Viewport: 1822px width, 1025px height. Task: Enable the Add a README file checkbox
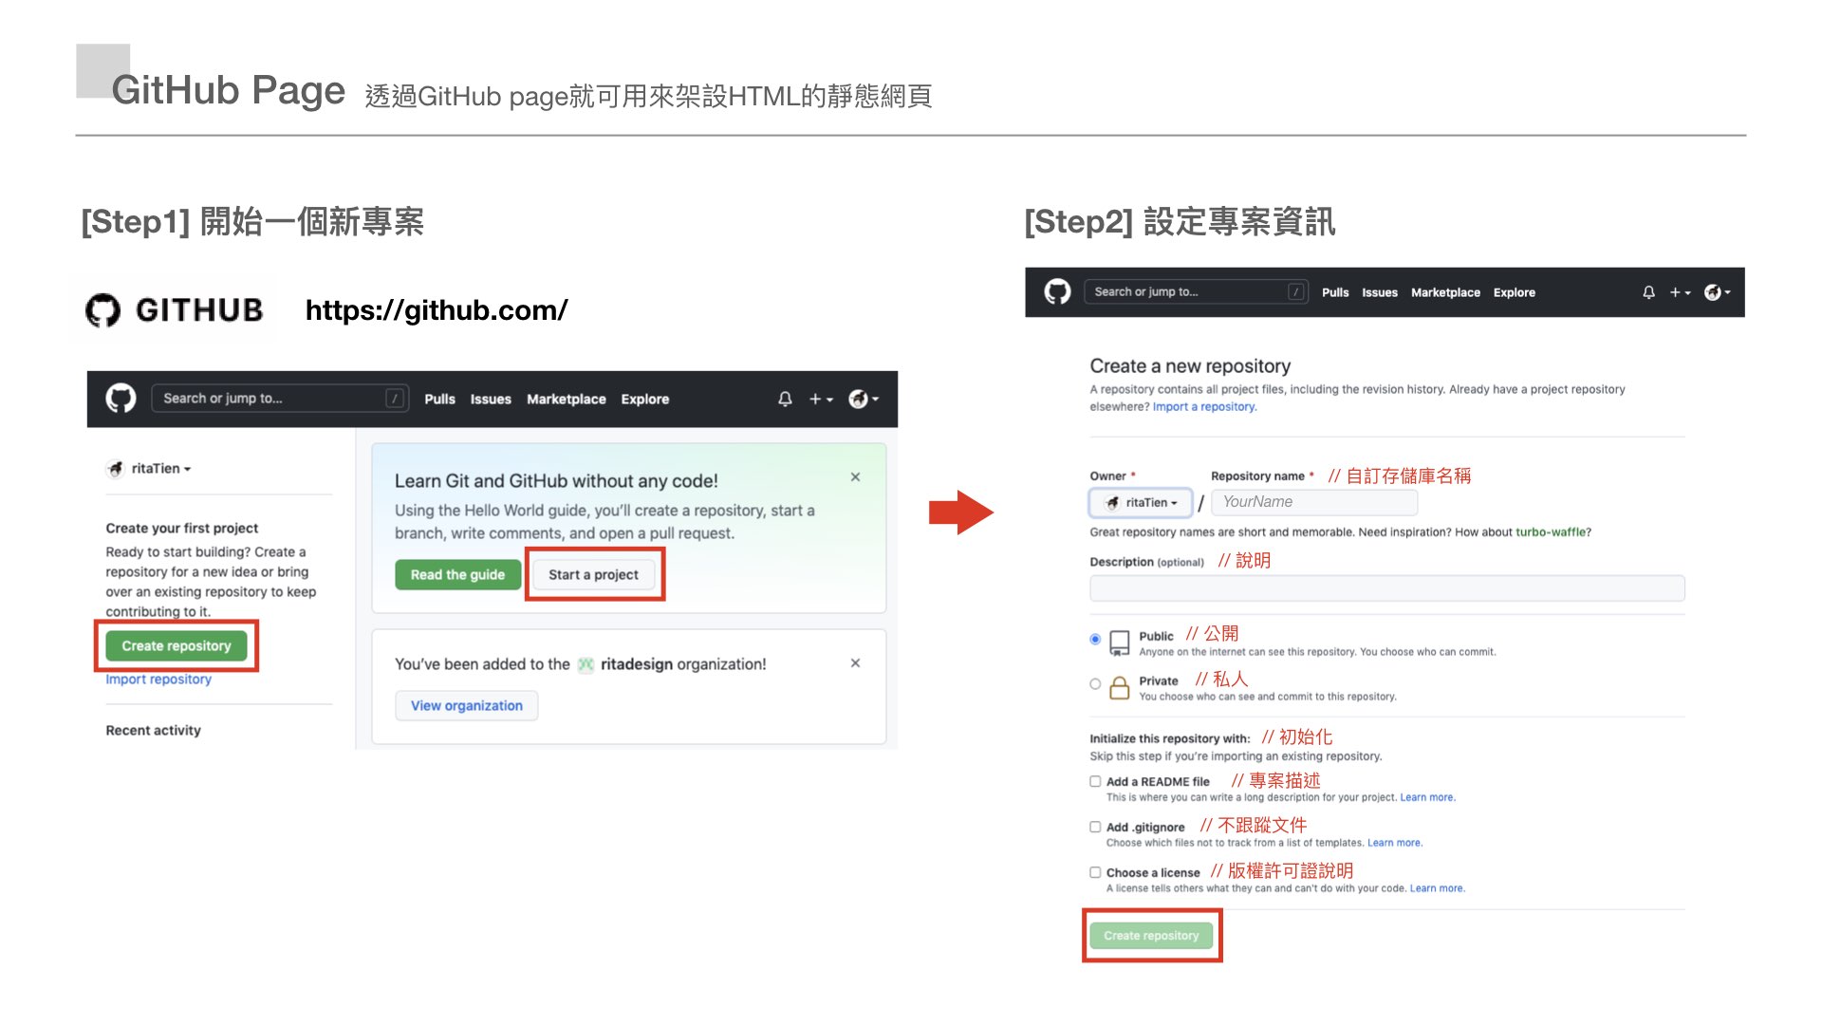[x=1095, y=781]
